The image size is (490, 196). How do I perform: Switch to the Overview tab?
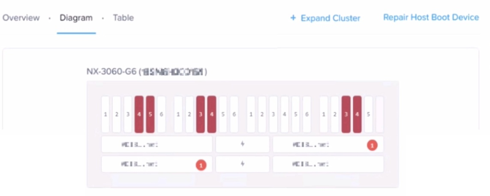coord(21,18)
